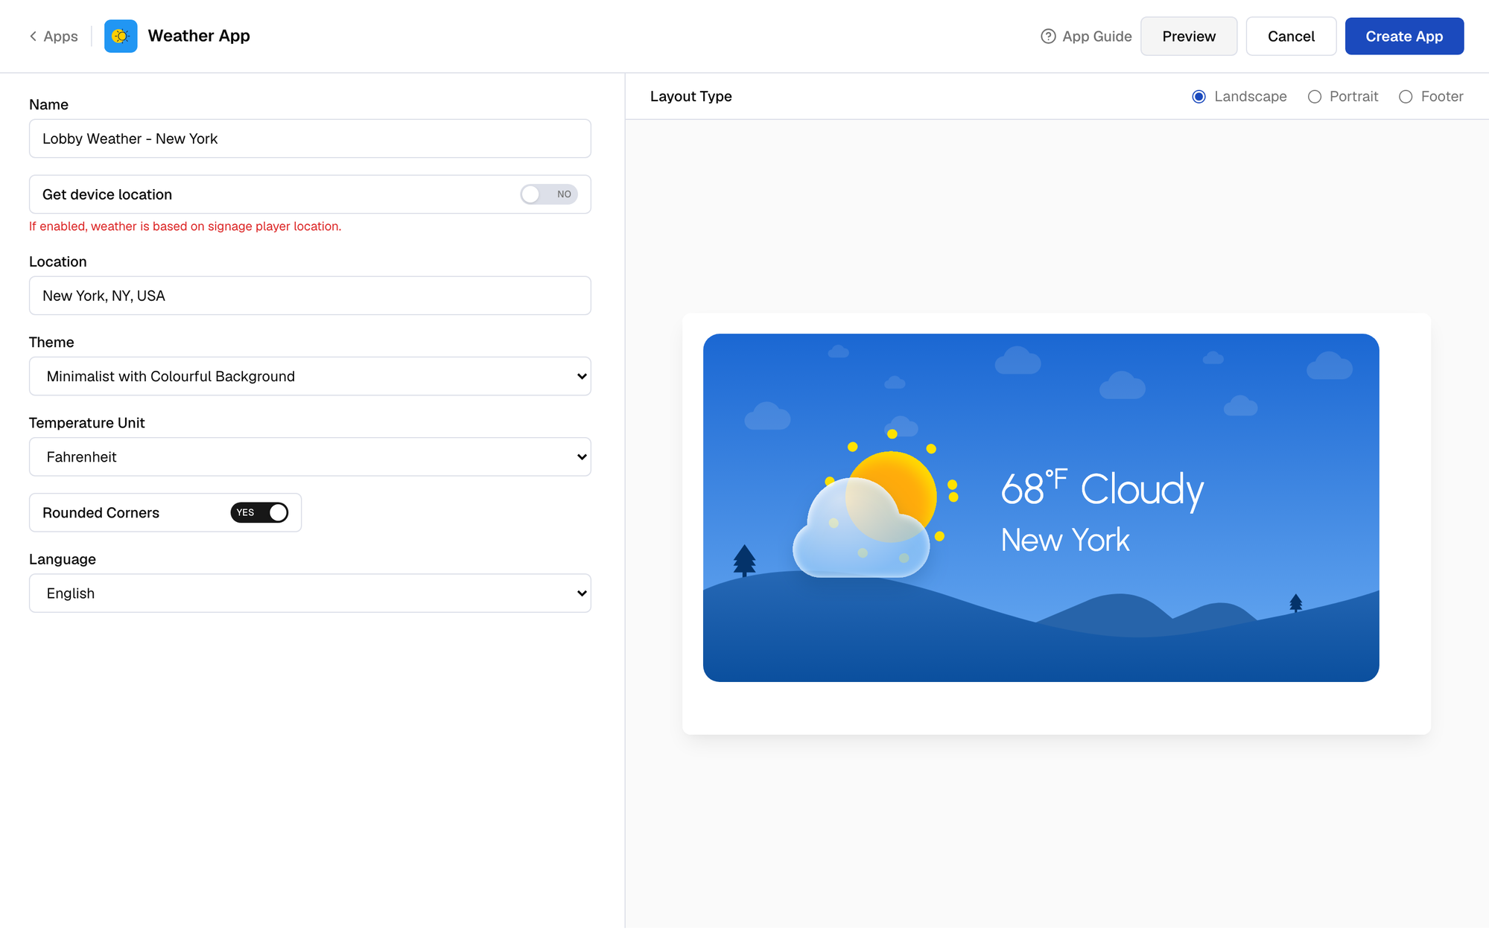Go back to Apps
This screenshot has width=1489, height=930.
54,36
